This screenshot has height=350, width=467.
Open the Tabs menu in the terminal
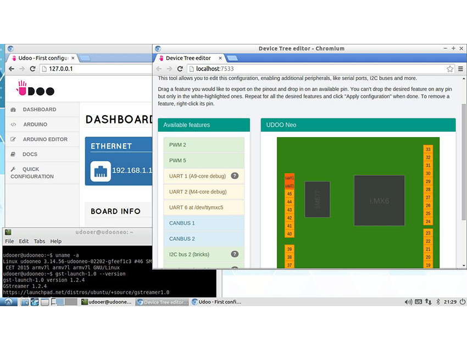[40, 241]
